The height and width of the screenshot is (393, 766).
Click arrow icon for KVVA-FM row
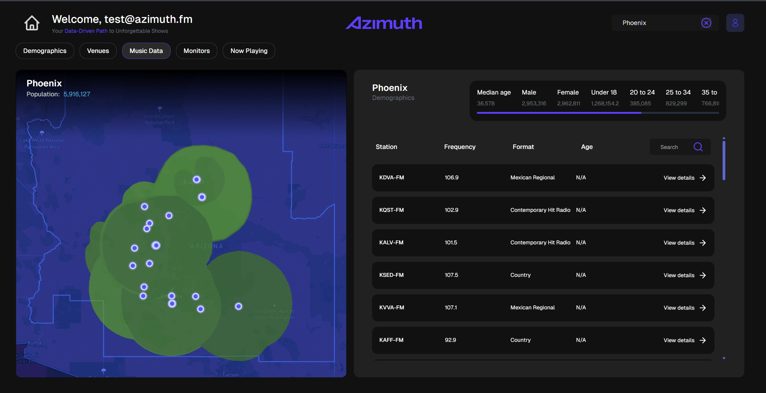point(703,308)
